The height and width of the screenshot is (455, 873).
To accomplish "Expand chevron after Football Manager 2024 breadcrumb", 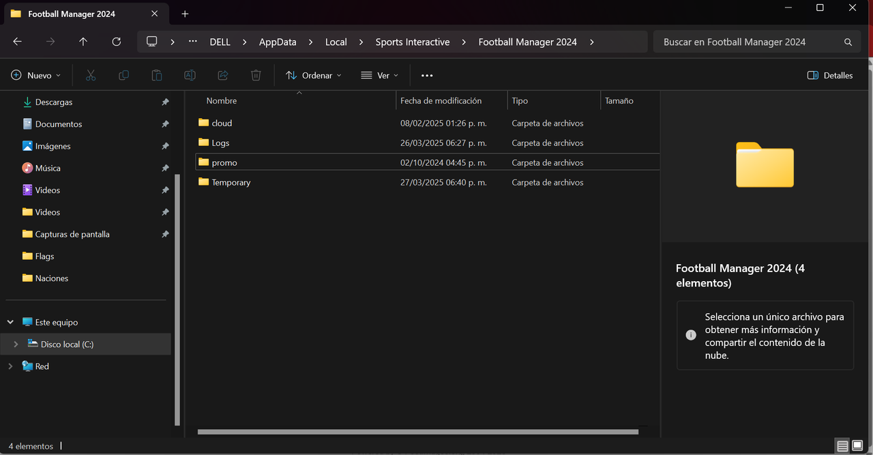I will (592, 42).
